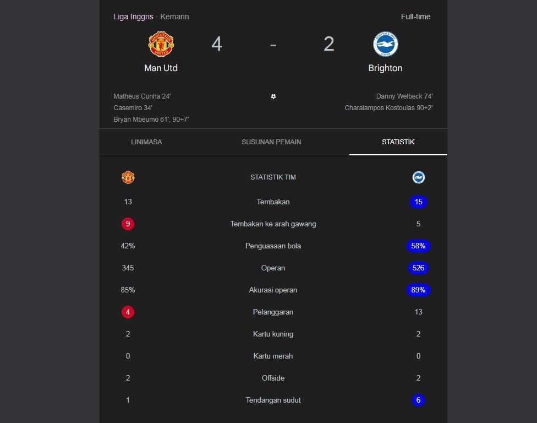
Task: Click the Brighton team name
Action: tap(385, 68)
